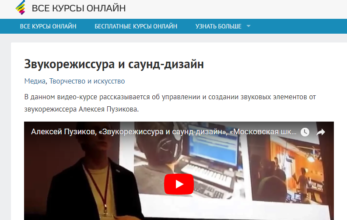Expand the dropdown arrow beside УЗНАТЬ БОЛЬШЕ
Screen dimensions: 347x220
click(x=249, y=26)
